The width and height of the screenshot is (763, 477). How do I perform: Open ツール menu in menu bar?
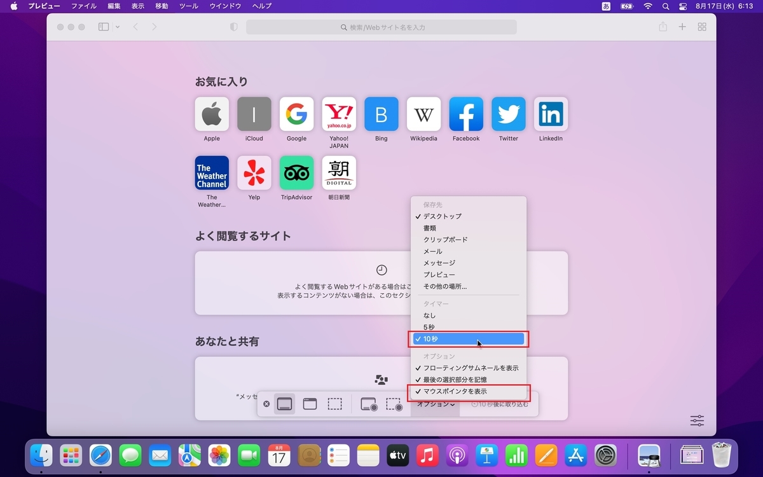click(x=189, y=6)
